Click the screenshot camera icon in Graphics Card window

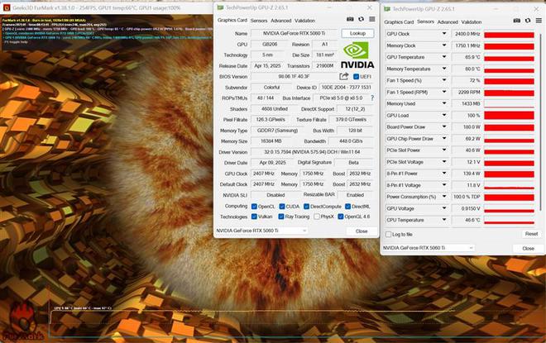[x=350, y=20]
